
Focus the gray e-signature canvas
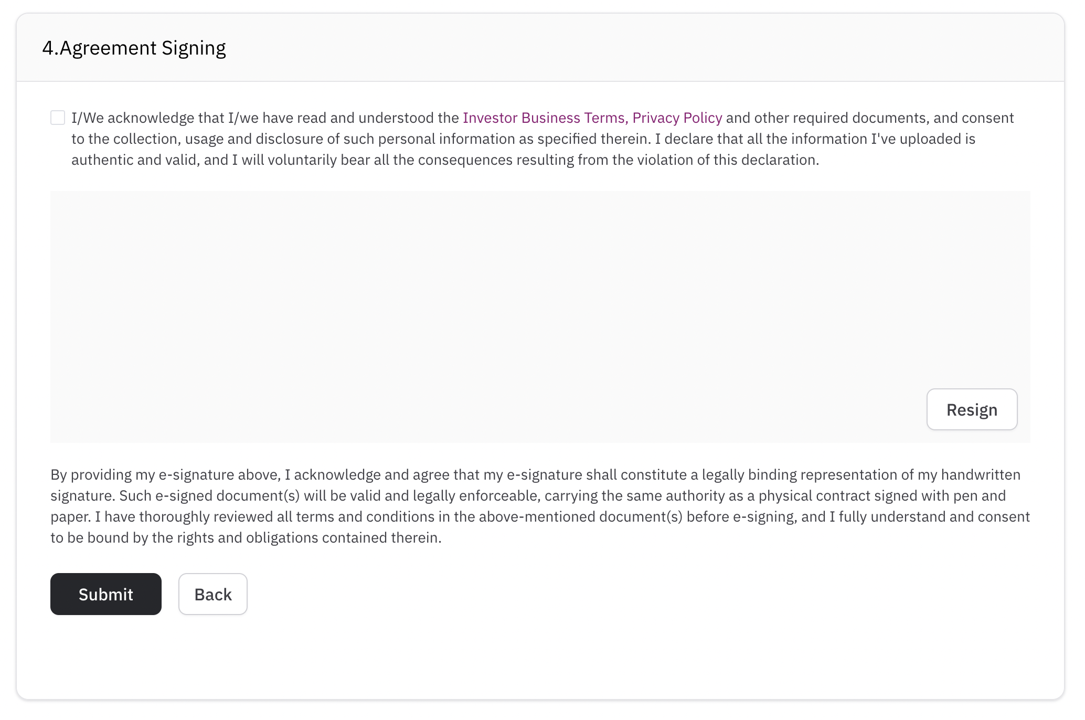[x=540, y=316]
